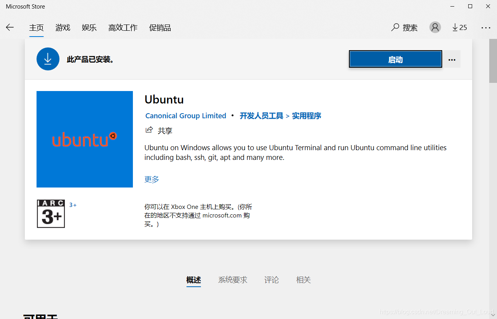Switch to the 娱乐 tab

(89, 28)
